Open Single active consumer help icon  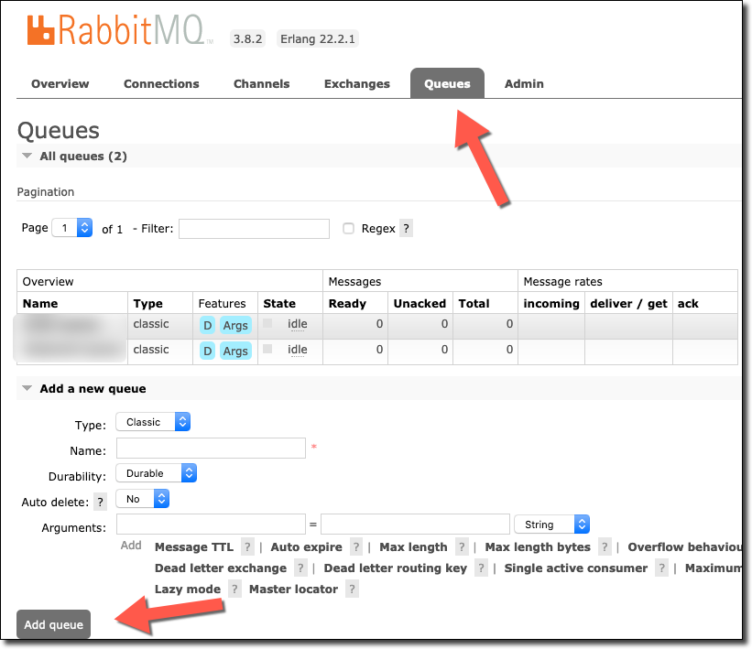(x=662, y=568)
